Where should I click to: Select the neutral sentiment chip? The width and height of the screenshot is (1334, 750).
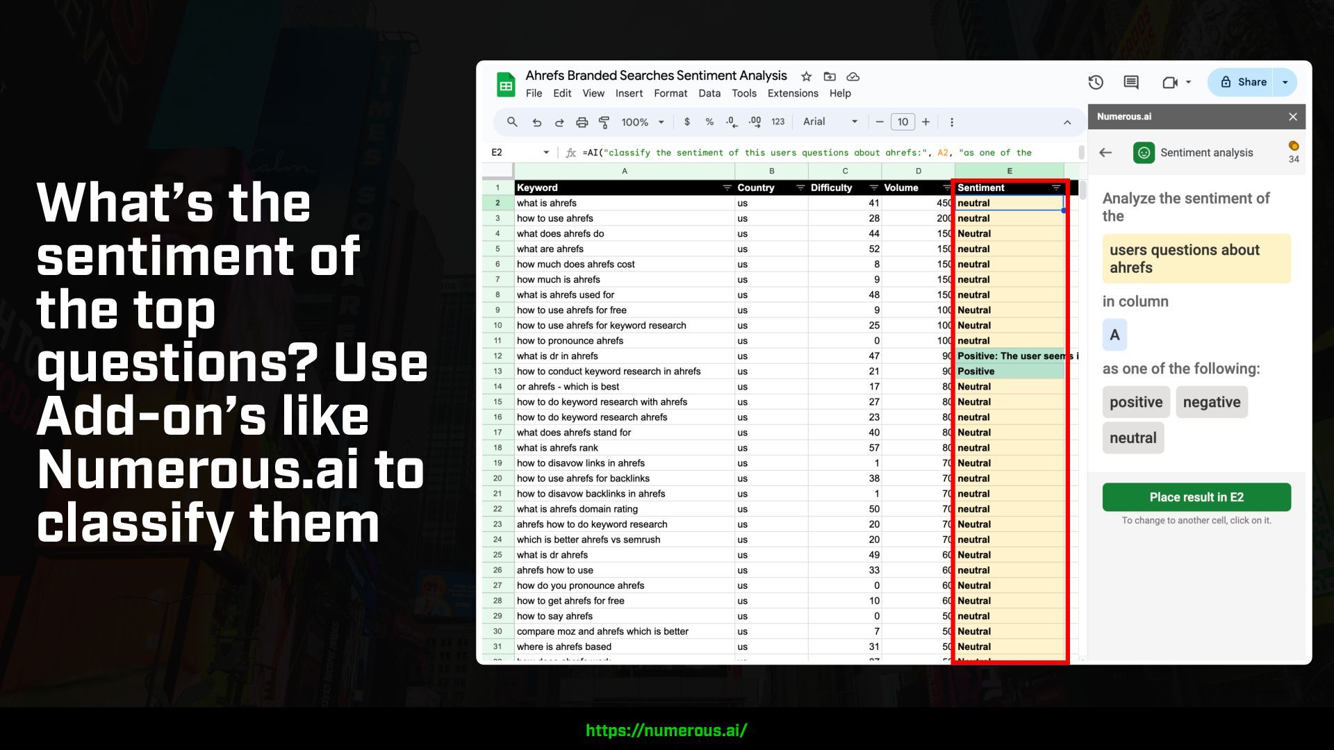point(1133,438)
